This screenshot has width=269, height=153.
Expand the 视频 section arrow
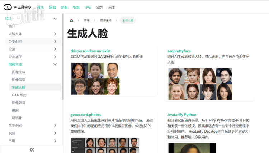click(55, 133)
